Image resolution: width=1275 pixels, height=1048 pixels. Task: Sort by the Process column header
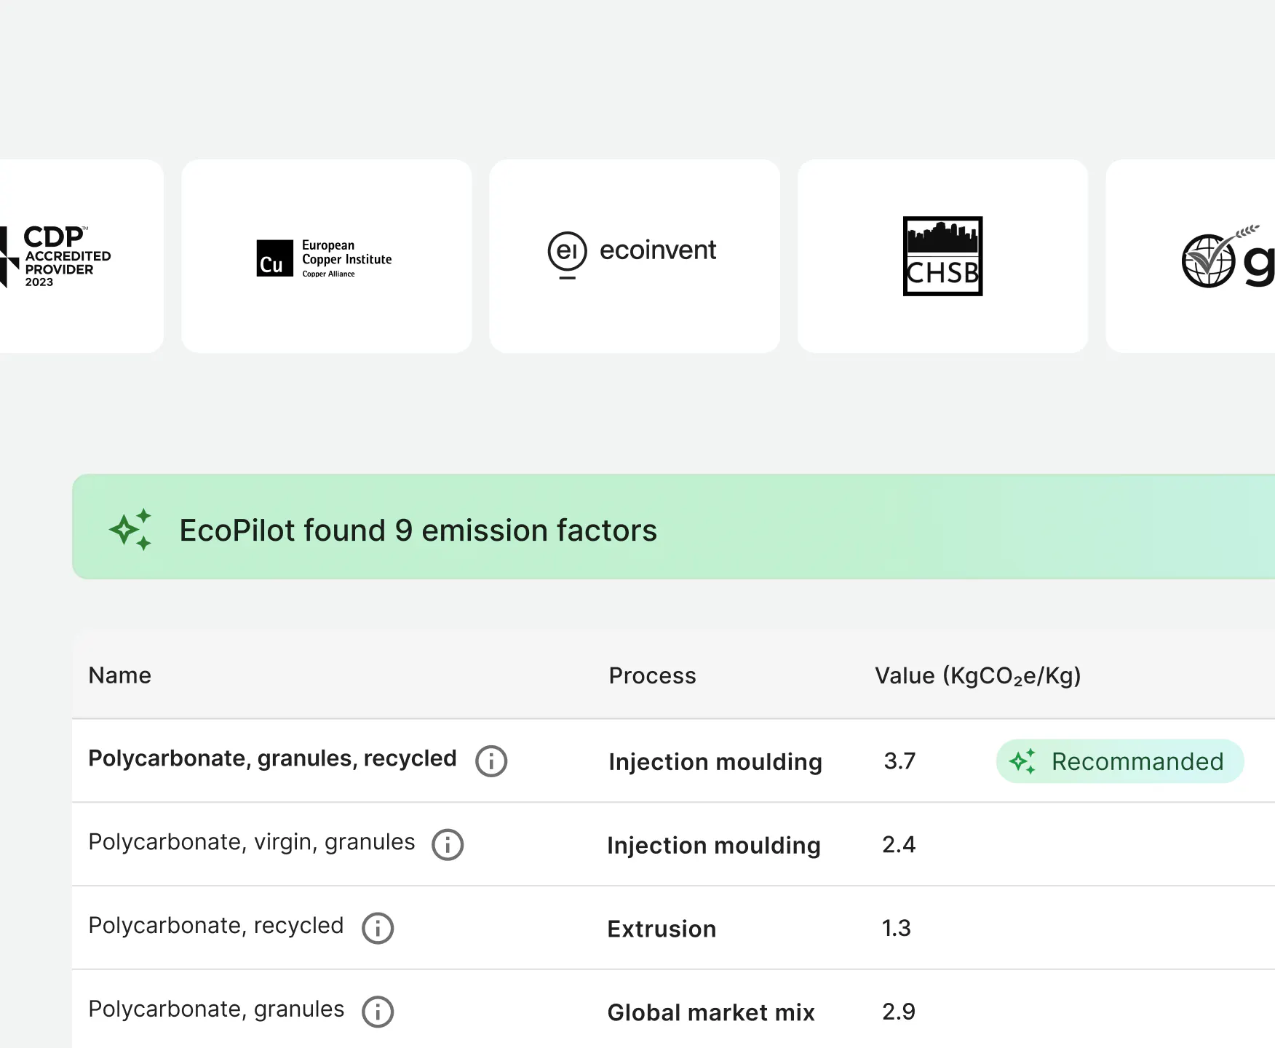tap(652, 675)
